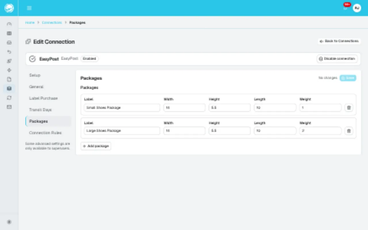Open the document file icon in sidebar

click(x=9, y=79)
